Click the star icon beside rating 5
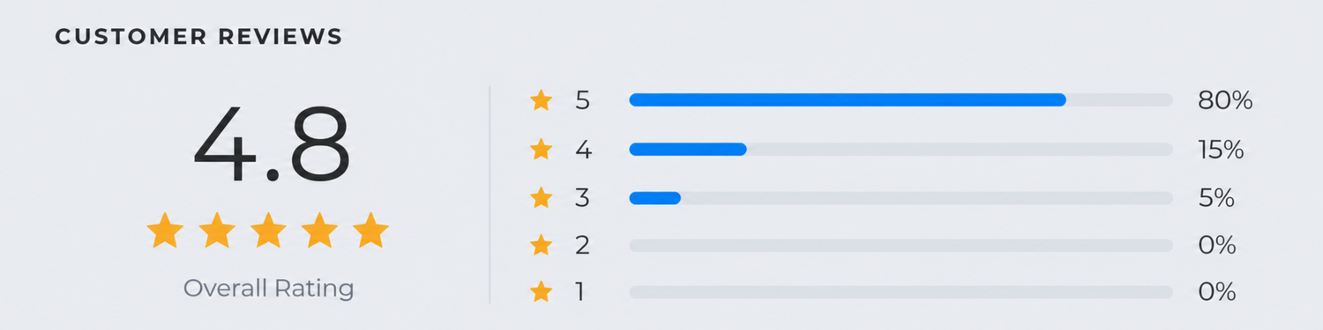Screen dimensions: 1323x330 click(x=541, y=100)
